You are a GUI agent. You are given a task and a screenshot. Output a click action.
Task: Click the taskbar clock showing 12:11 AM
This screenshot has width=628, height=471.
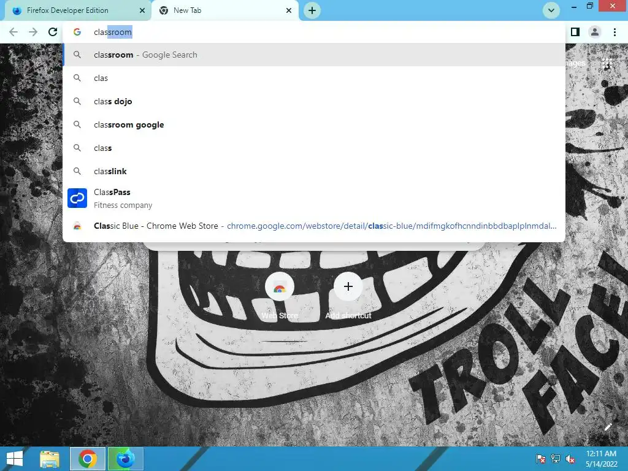tap(601, 459)
